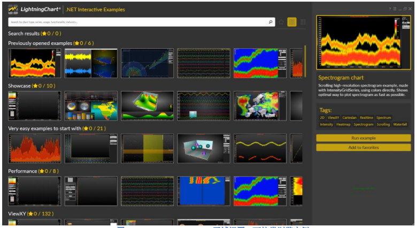Run the Spectrogram chart example
This screenshot has height=228, width=417.
364,138
